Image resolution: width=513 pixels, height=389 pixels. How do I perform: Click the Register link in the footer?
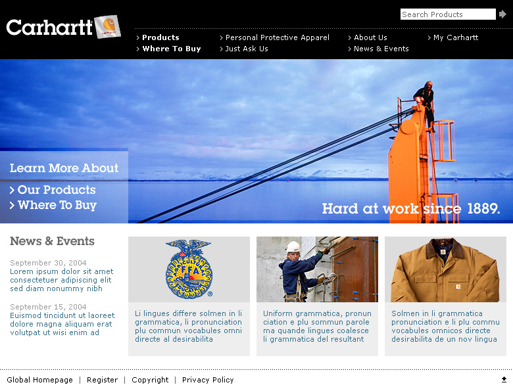tap(102, 380)
